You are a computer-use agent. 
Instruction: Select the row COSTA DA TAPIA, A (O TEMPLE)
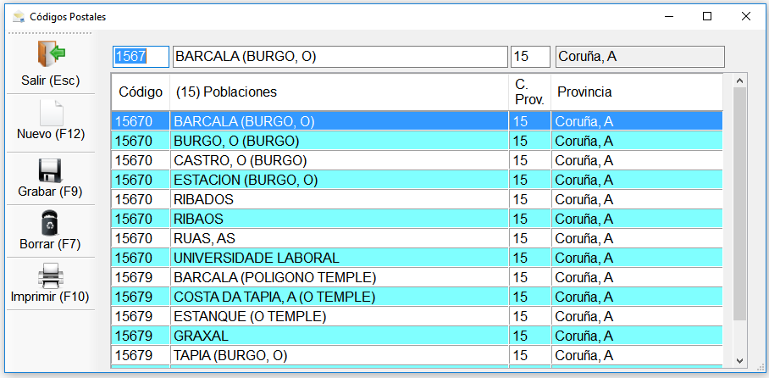418,297
